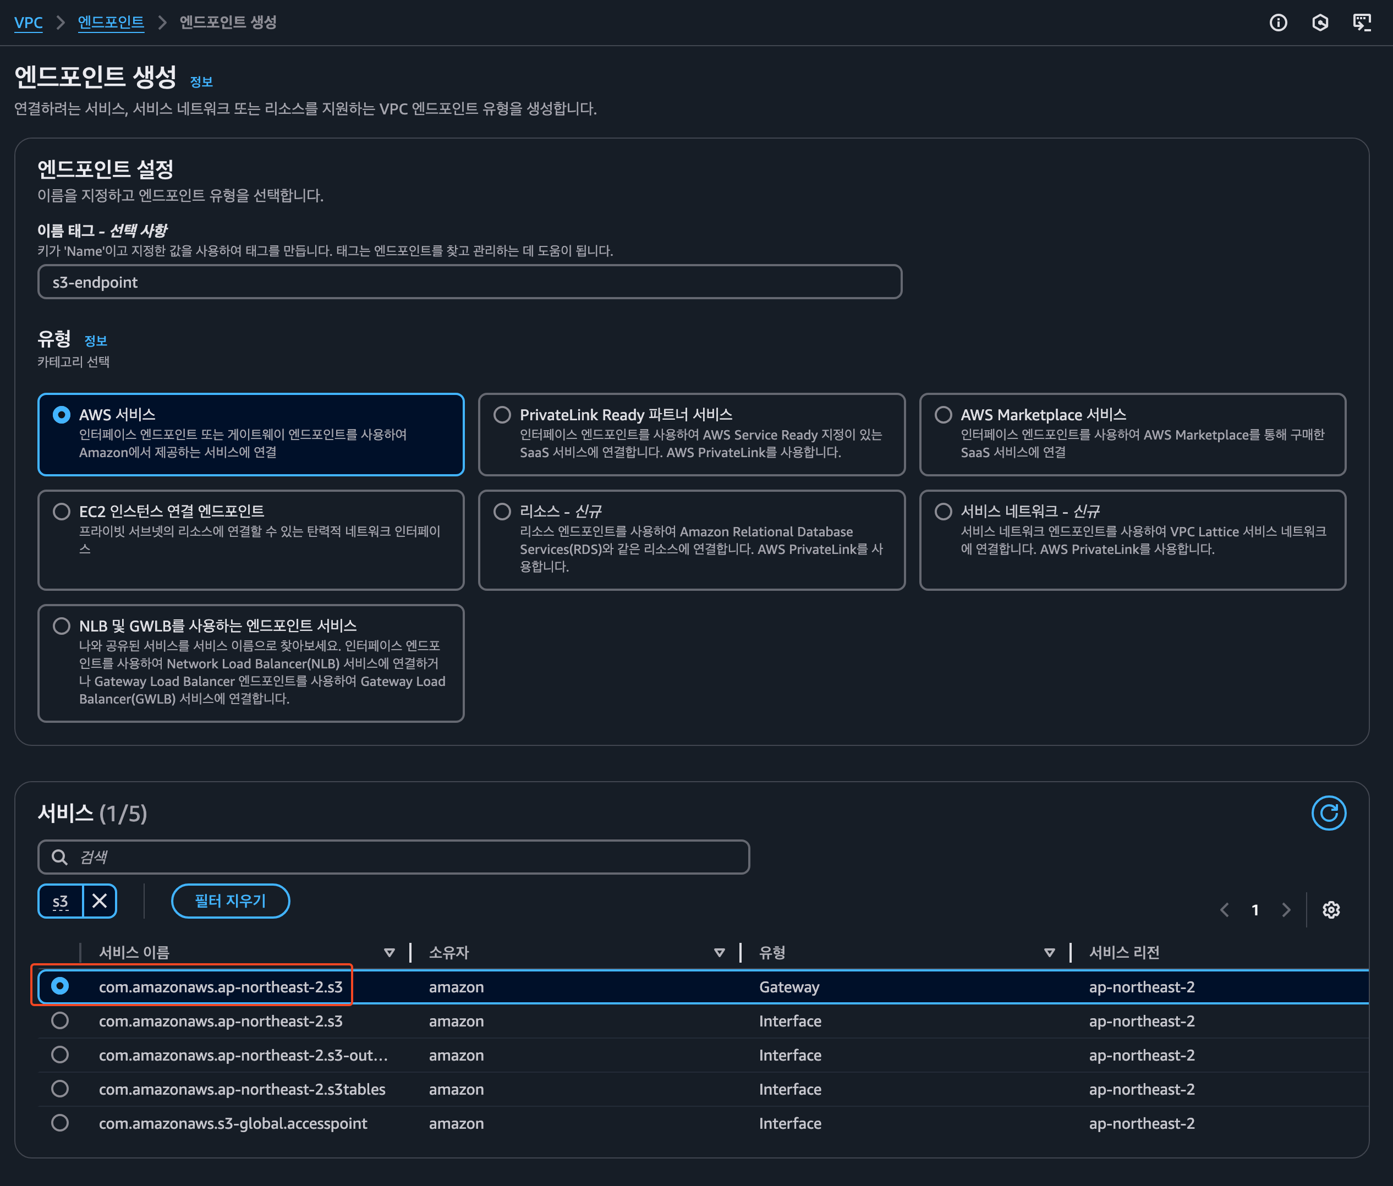Sort by 유형 column arrow
This screenshot has height=1186, width=1393.
click(x=1049, y=953)
